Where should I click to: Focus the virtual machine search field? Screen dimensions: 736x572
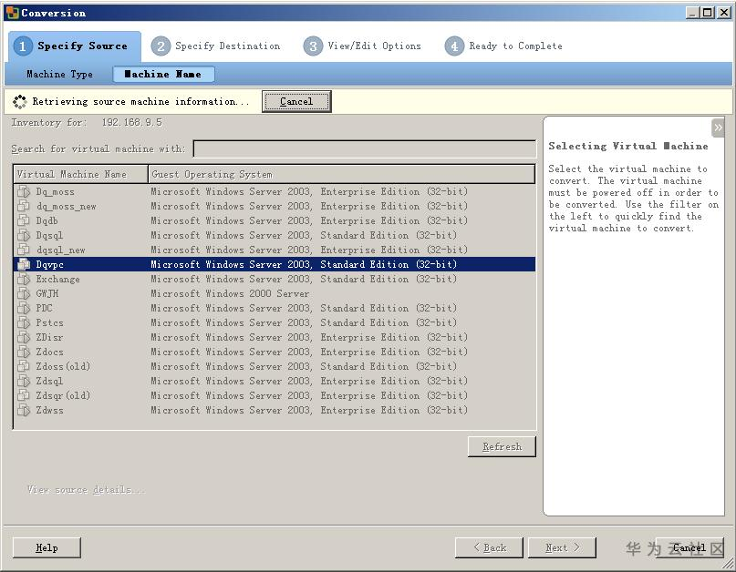coord(364,149)
